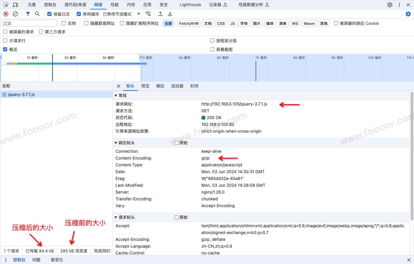Enable the 反转 checkbox

click(64, 23)
